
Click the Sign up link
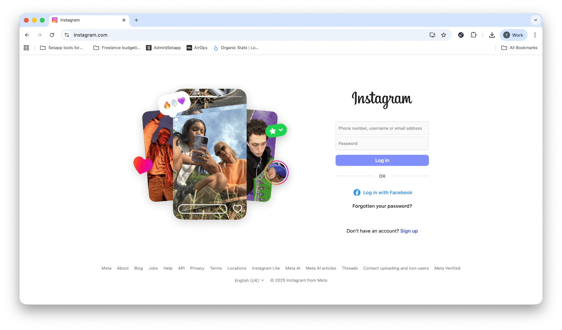pos(409,231)
